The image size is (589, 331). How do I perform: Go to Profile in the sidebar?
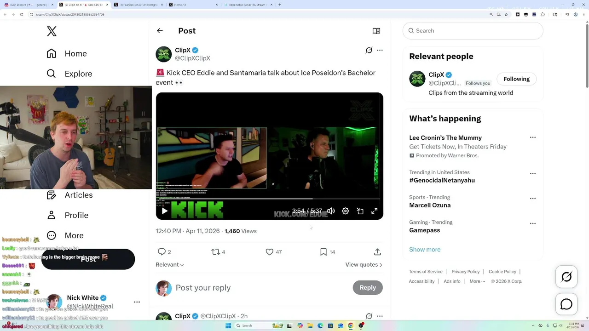tap(76, 215)
